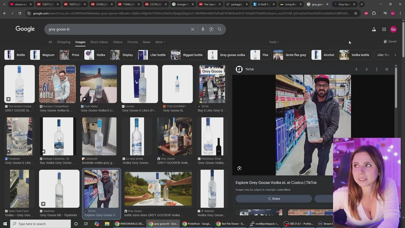Filter results by Gray goose vodka chip

point(227,55)
